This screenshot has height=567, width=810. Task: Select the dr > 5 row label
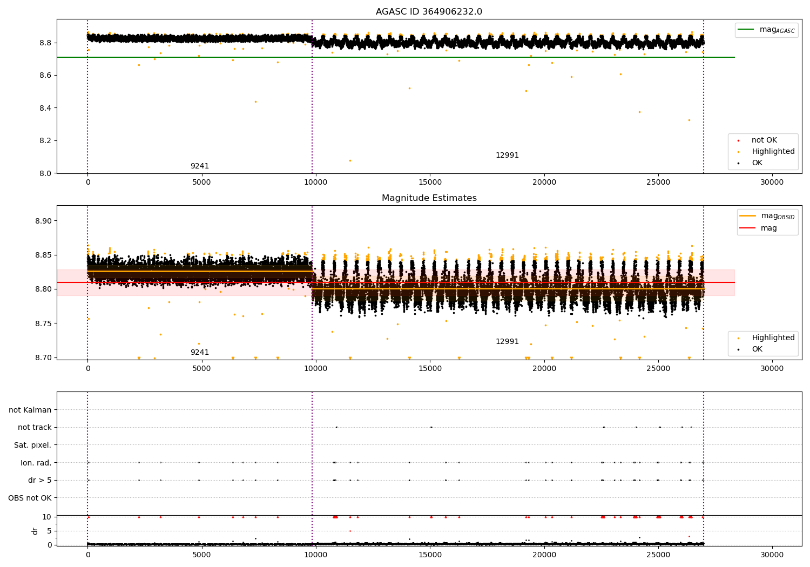[x=40, y=480]
